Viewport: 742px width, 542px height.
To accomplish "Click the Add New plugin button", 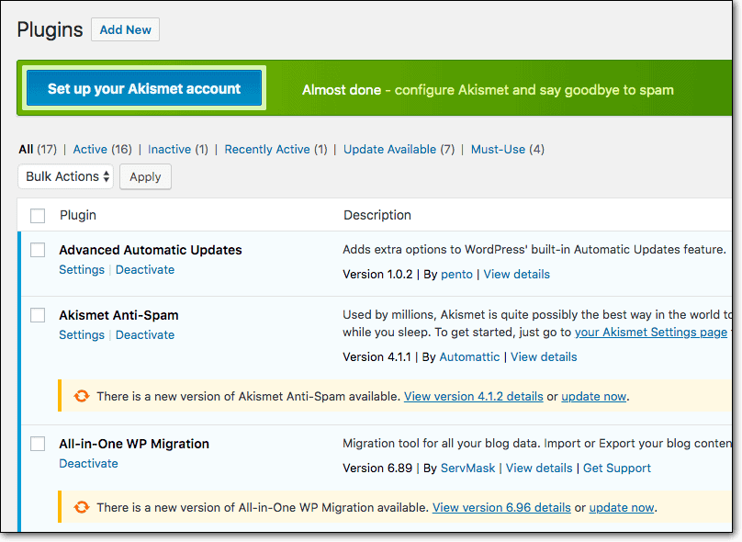I will [125, 29].
